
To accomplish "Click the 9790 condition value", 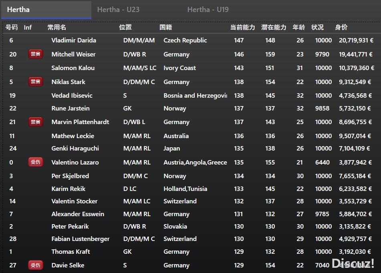I will point(322,54).
